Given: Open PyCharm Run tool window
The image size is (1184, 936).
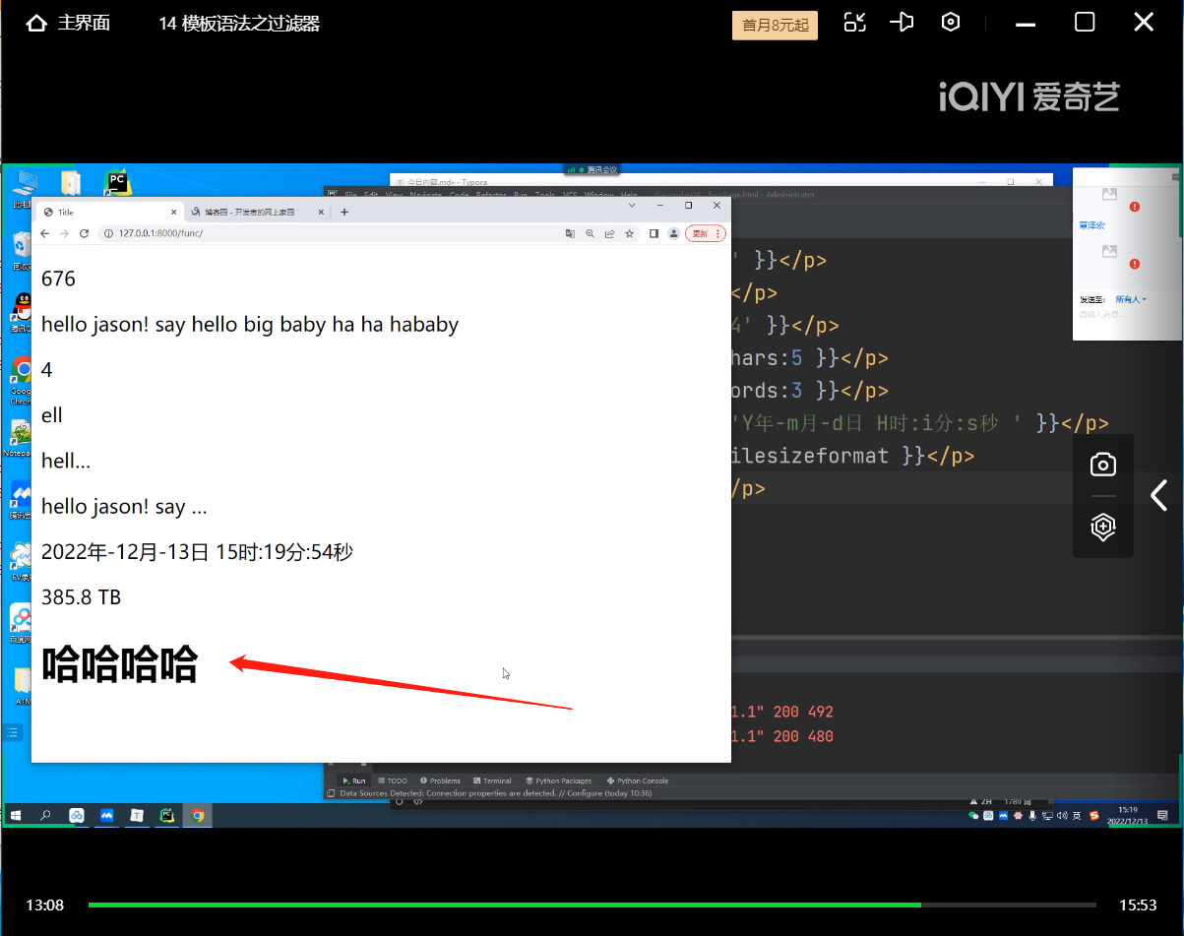Looking at the screenshot, I should click(353, 780).
